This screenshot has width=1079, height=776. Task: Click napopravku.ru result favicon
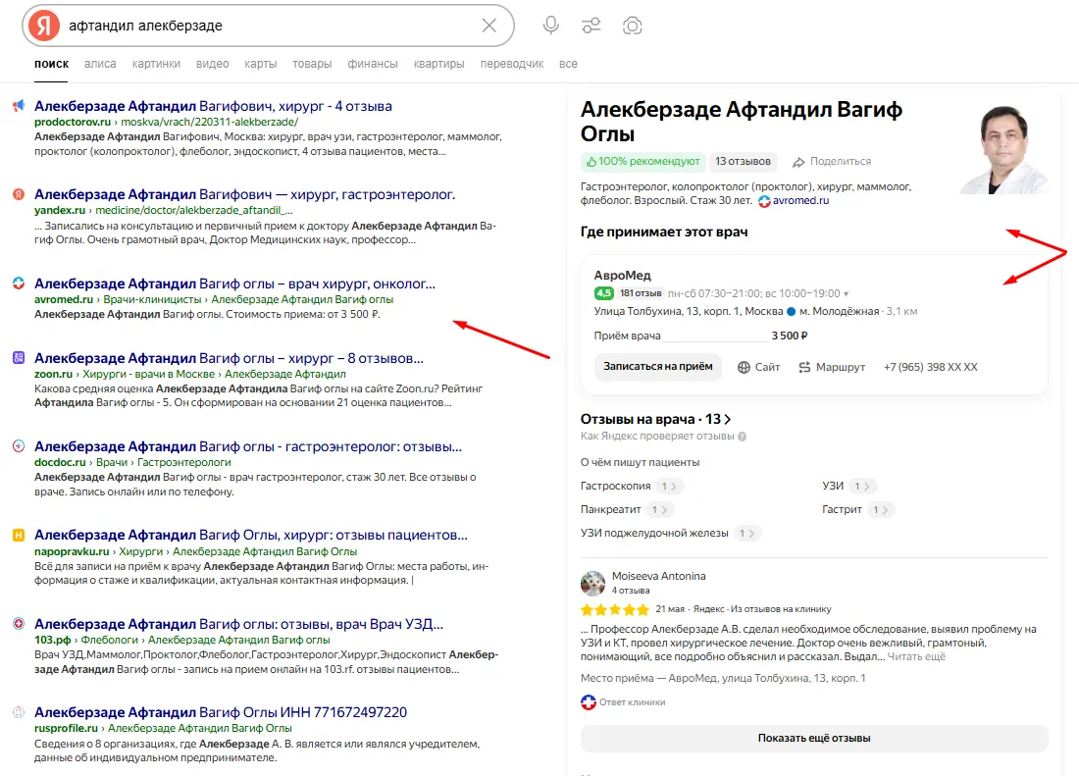pos(19,535)
